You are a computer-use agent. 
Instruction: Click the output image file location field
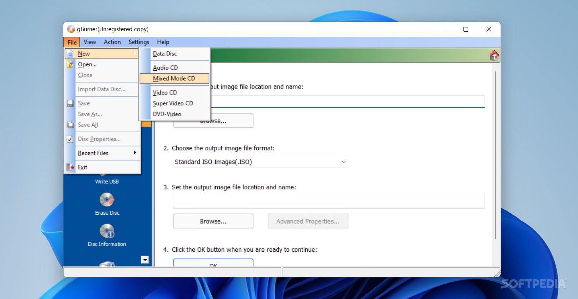(329, 201)
